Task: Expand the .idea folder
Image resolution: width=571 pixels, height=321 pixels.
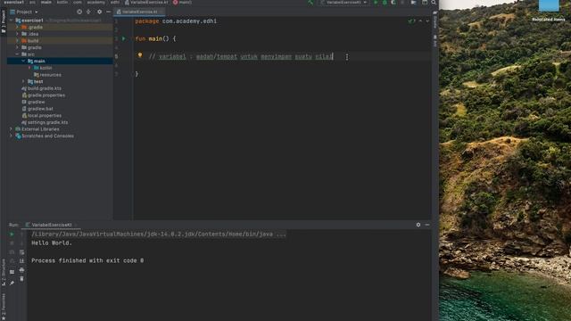Action: [x=17, y=34]
